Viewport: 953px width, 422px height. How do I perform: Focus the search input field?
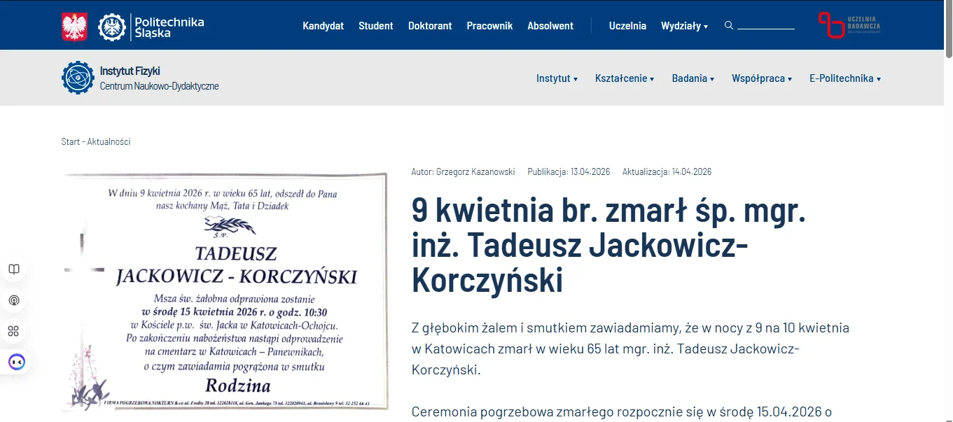[766, 25]
